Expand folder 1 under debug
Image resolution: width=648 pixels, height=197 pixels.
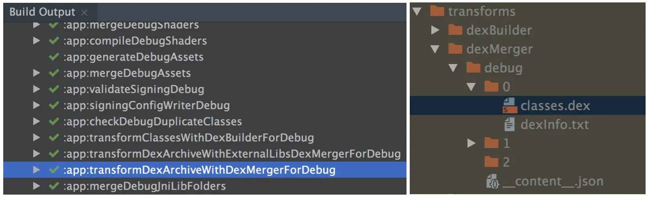point(471,143)
